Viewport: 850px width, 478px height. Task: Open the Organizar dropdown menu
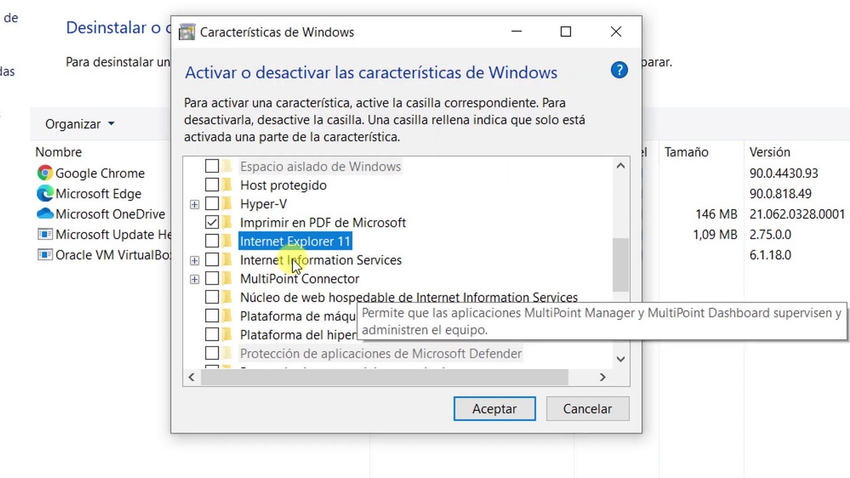(x=80, y=124)
